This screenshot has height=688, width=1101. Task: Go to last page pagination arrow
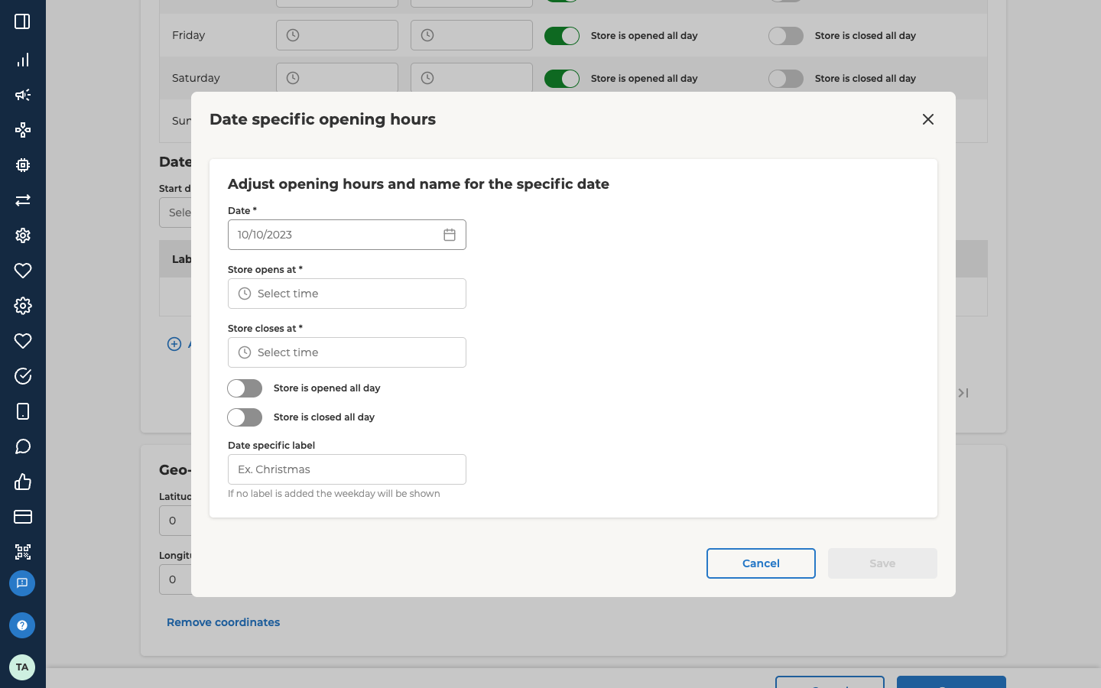963,393
